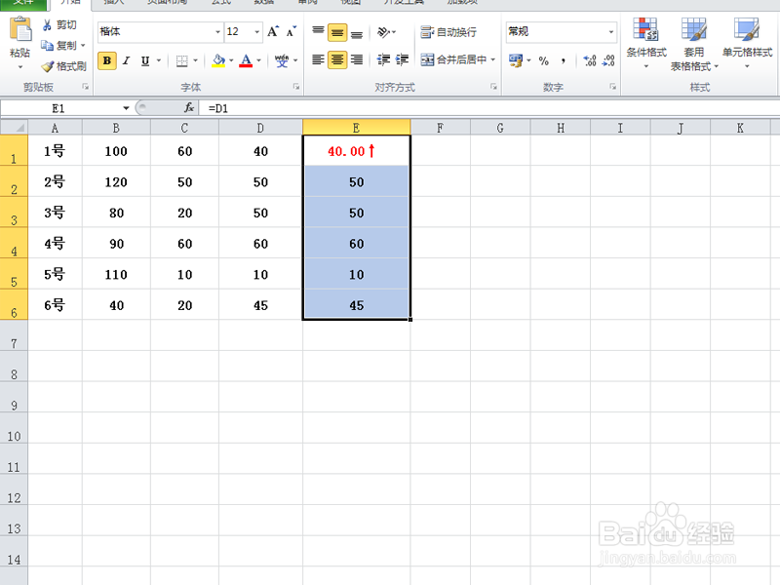This screenshot has width=780, height=585.
Task: Toggle Underline formatting
Action: 145,60
